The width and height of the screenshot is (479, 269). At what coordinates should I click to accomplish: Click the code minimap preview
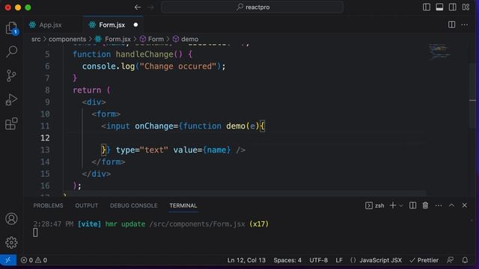tap(439, 52)
